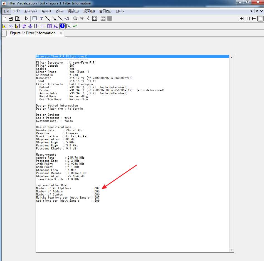Click the pin annotation icon
264x261 pixels.
pyautogui.click(x=67, y=19)
